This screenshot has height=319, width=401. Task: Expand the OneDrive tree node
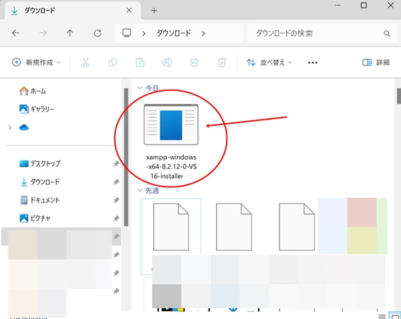(x=10, y=127)
